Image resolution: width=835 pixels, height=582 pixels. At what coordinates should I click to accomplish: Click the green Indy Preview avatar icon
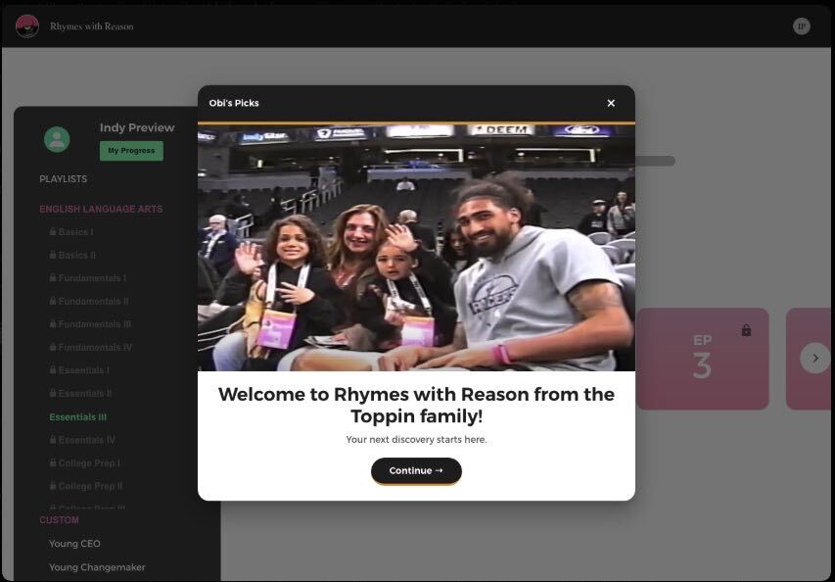tap(57, 139)
